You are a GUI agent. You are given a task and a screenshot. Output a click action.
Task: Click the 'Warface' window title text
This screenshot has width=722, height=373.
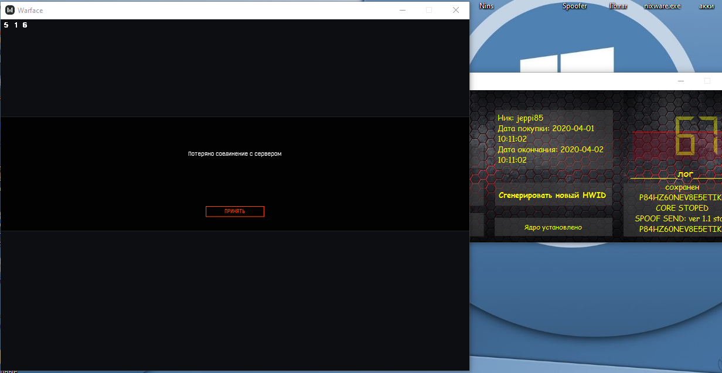coord(30,11)
